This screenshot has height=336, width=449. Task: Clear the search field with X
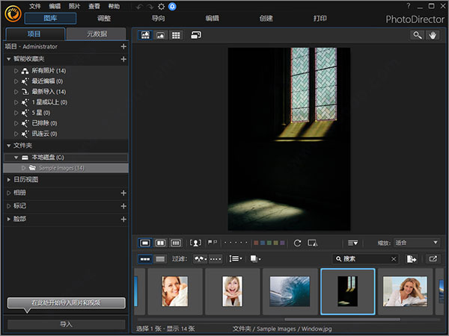point(394,259)
